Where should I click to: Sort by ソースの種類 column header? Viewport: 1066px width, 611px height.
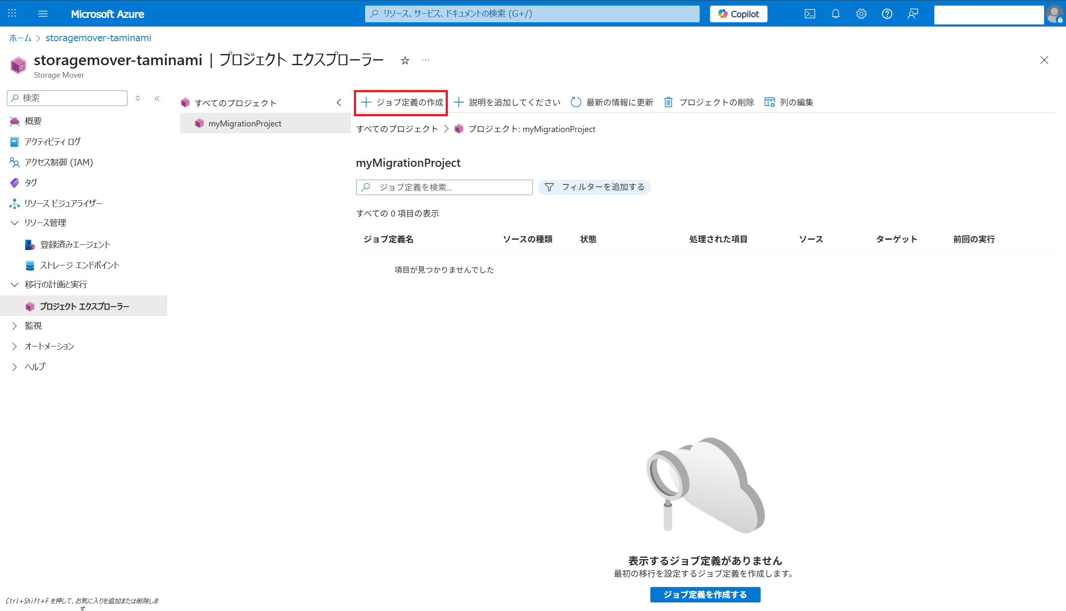pyautogui.click(x=528, y=239)
